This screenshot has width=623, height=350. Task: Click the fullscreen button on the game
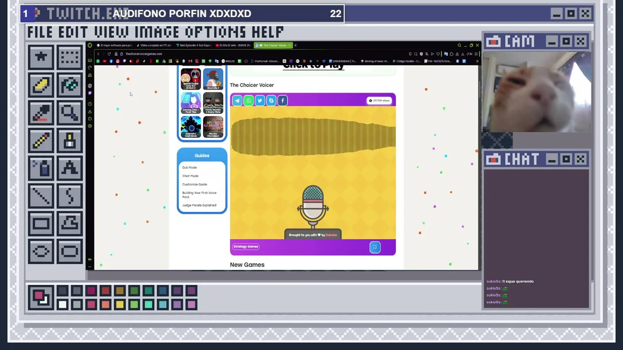click(x=375, y=247)
